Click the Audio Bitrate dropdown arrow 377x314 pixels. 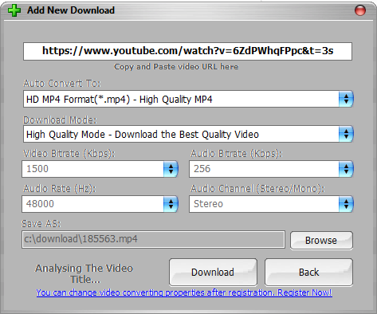346,169
